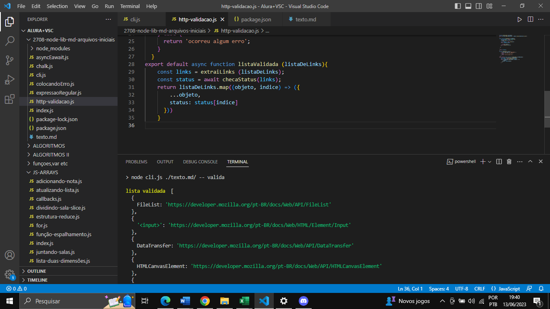Change end of line CRLF setting
Screen dimensions: 550x309
(480, 288)
